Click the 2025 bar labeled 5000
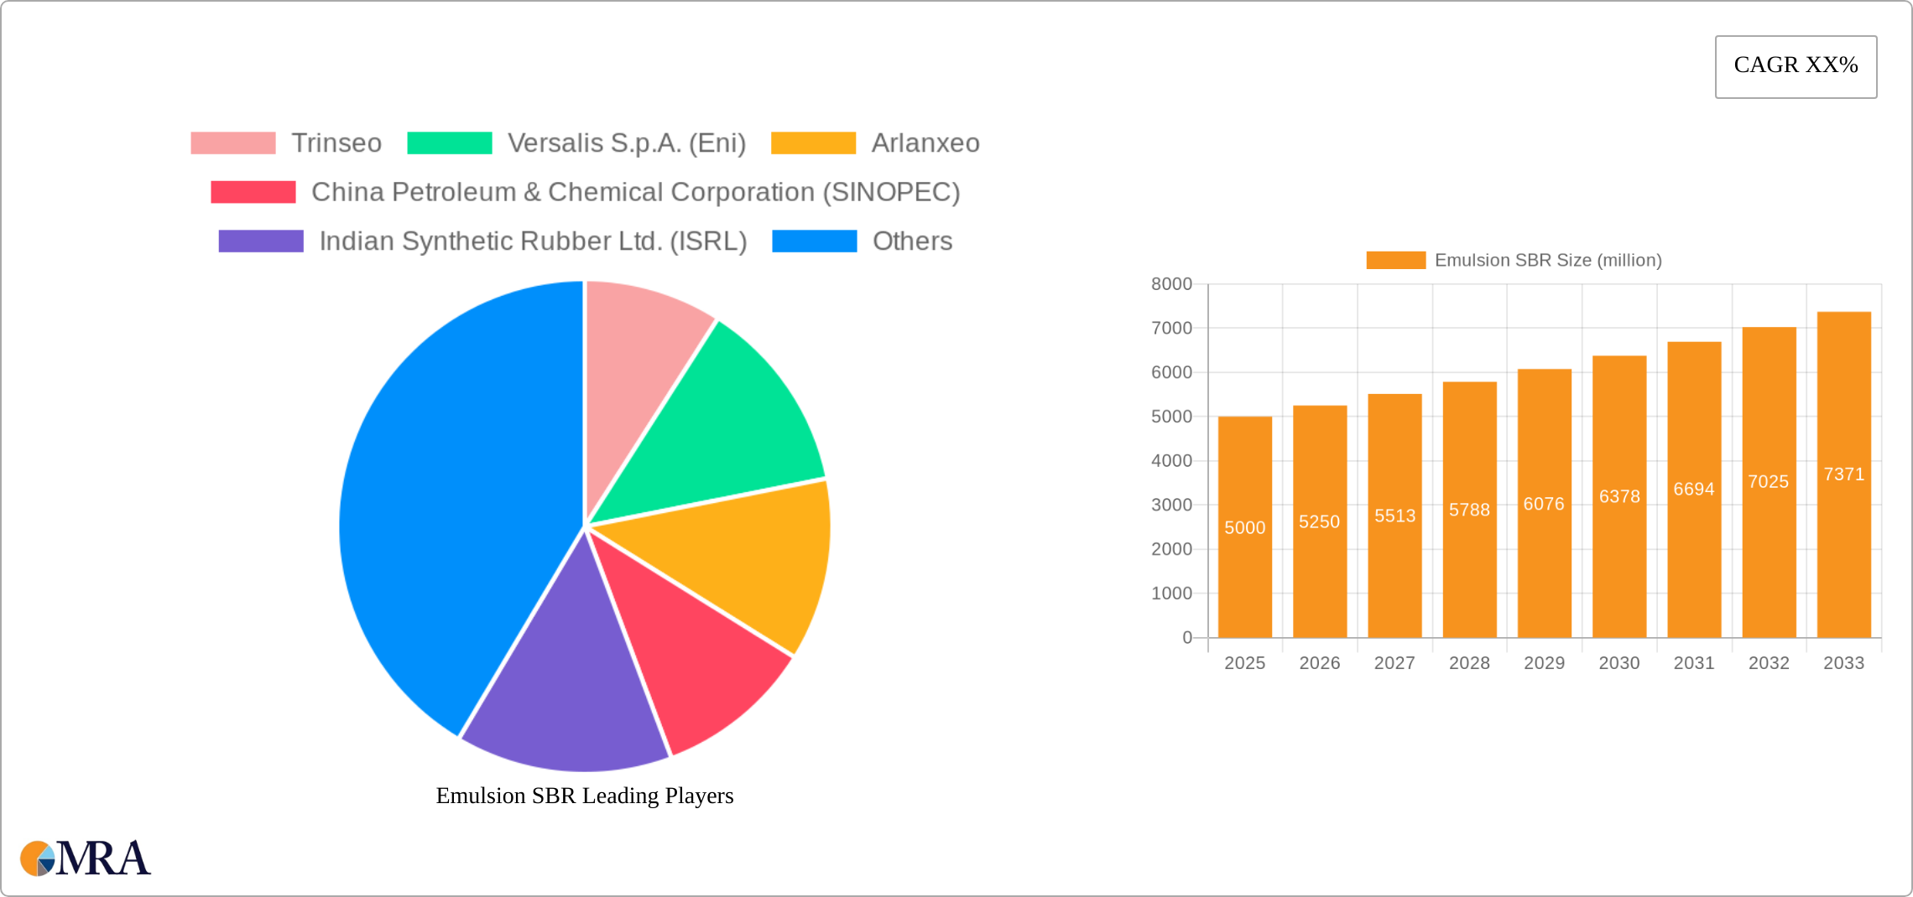1913x897 pixels. (x=1245, y=527)
